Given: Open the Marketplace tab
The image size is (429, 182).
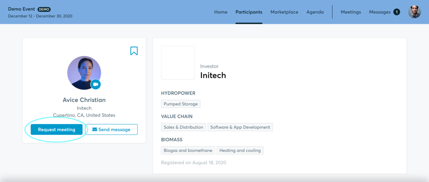Looking at the screenshot, I should point(284,12).
